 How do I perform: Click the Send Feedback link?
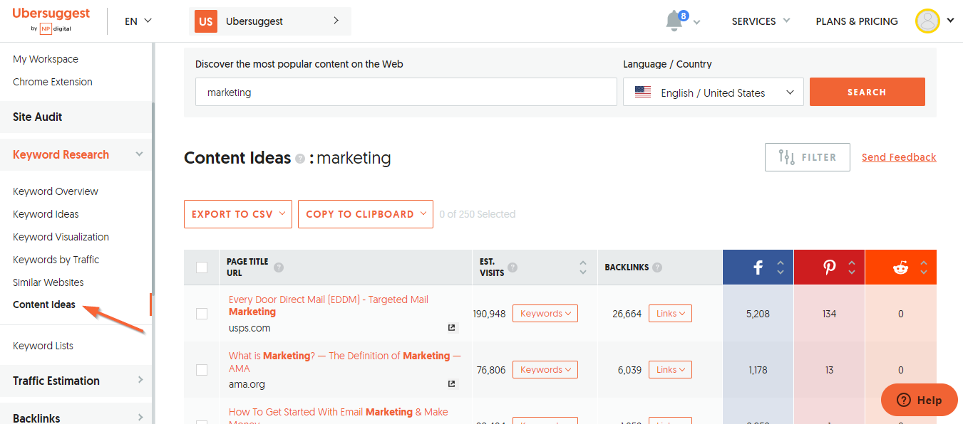point(899,157)
